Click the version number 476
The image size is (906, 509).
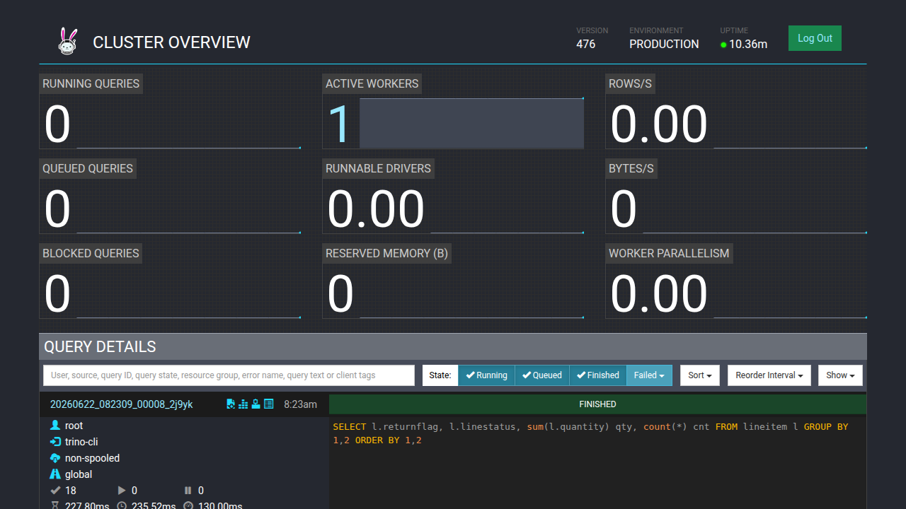click(586, 44)
